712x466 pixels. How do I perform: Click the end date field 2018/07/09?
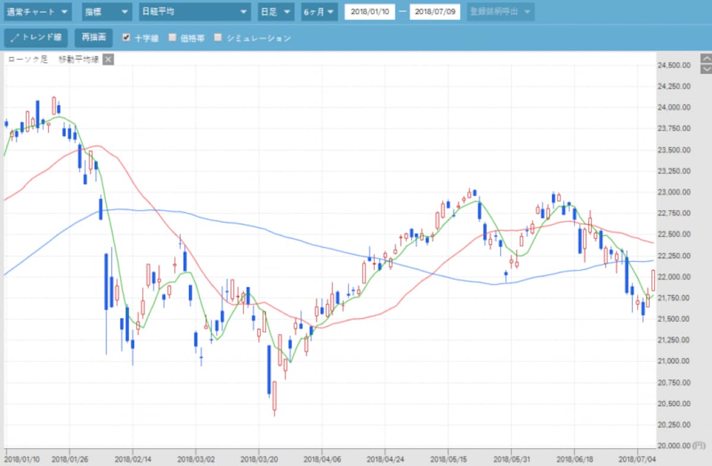(434, 12)
